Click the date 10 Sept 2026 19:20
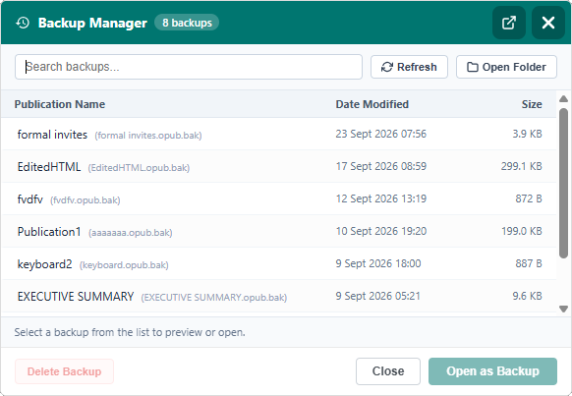Viewport: 572px width, 396px height. tap(381, 231)
